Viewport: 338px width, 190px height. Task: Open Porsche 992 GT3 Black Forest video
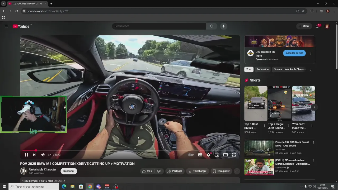[x=259, y=149]
